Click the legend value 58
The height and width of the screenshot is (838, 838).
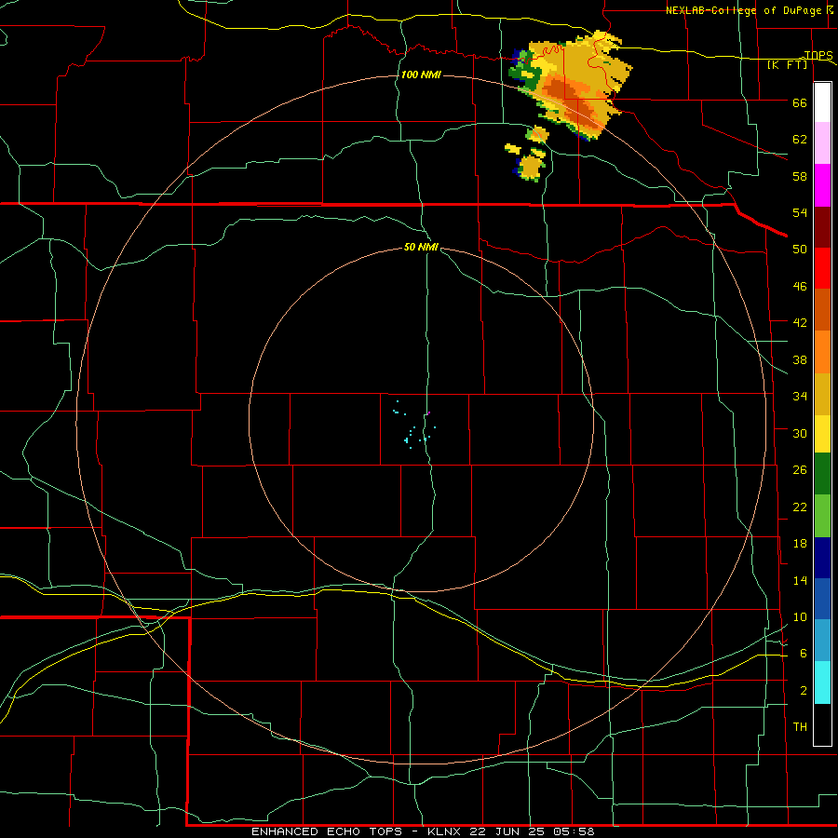click(800, 176)
